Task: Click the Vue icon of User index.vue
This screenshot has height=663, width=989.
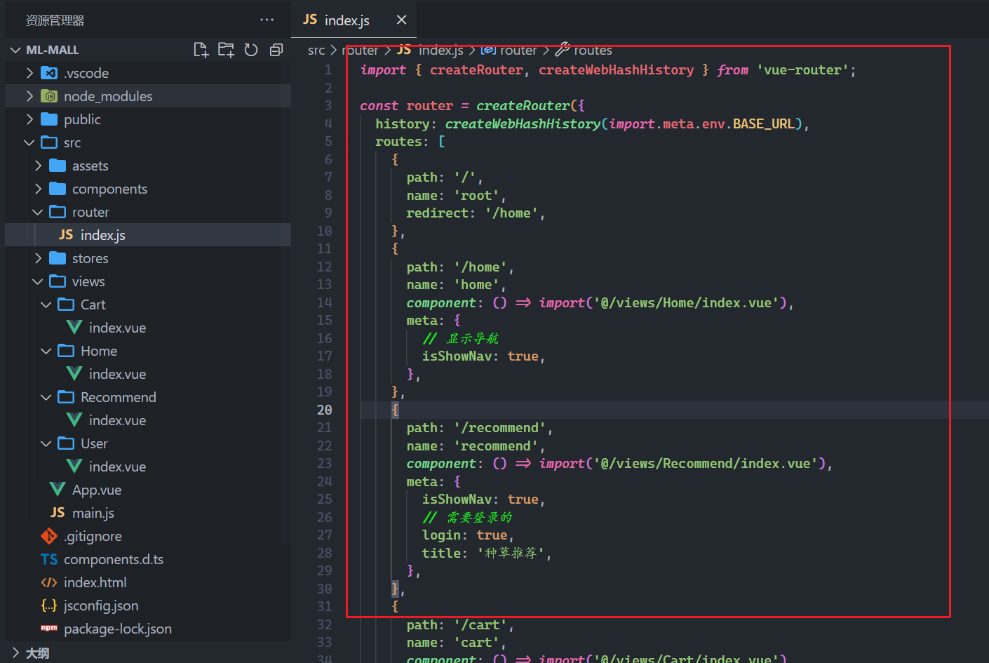Action: (74, 467)
